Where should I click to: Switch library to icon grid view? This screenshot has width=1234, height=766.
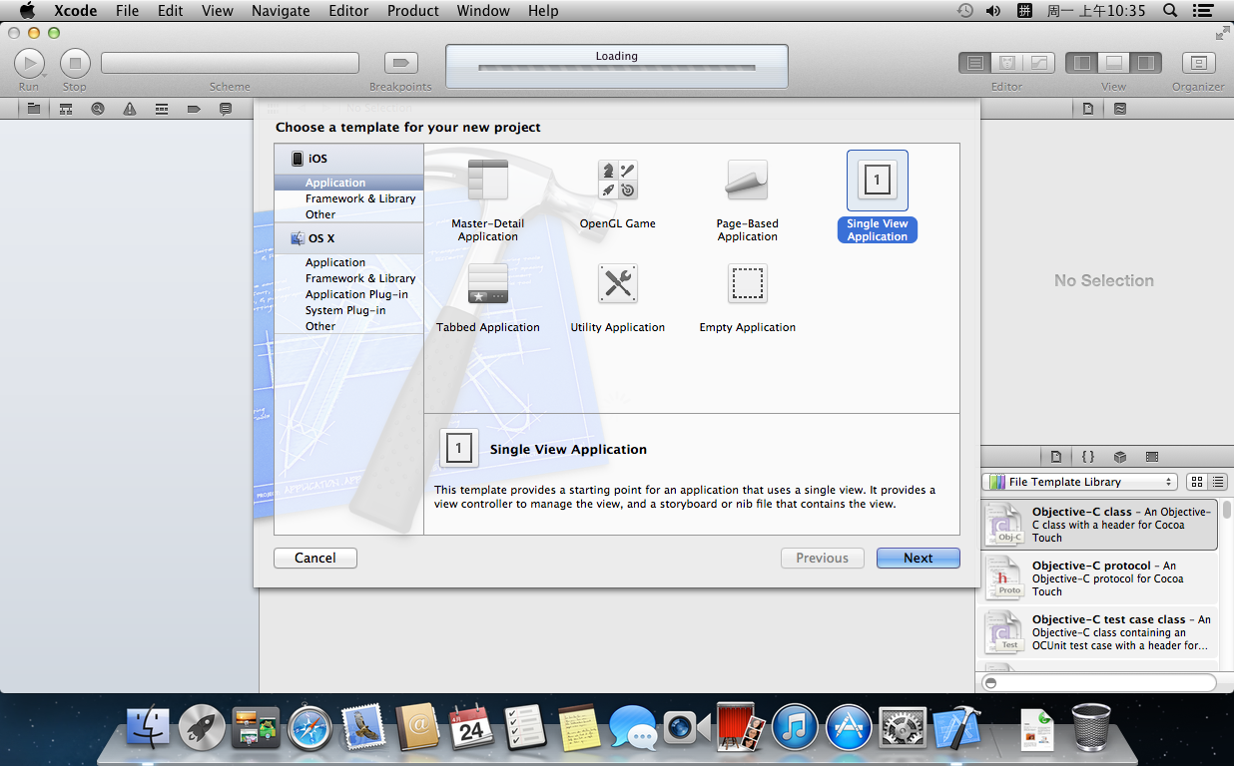point(1197,482)
